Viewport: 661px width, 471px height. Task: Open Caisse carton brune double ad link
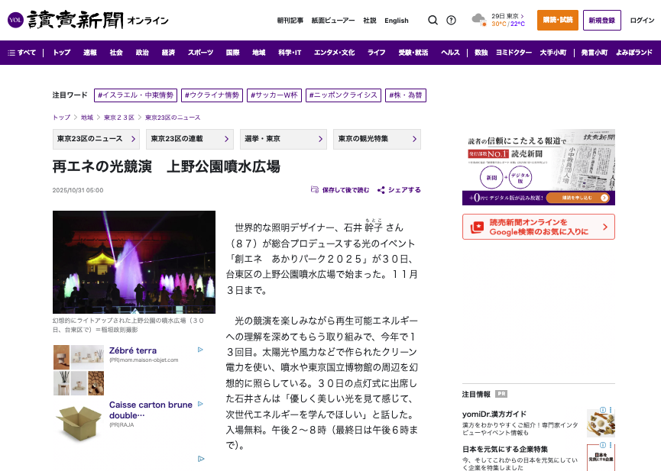click(x=151, y=410)
